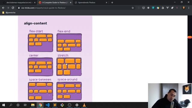Image resolution: width=192 pixels, height=108 pixels.
Task: Open Windows Settings from the taskbar
Action: [77, 105]
